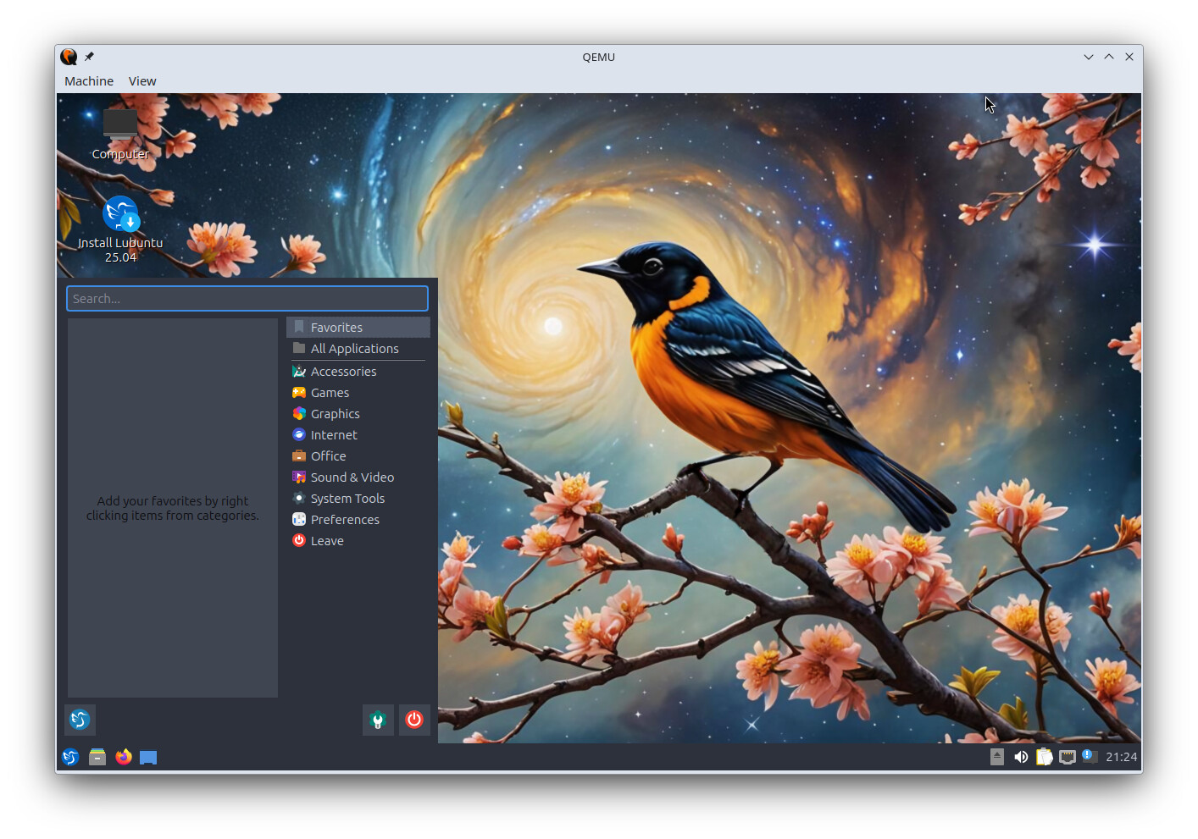
Task: Expand the Preferences category
Action: [x=345, y=520]
